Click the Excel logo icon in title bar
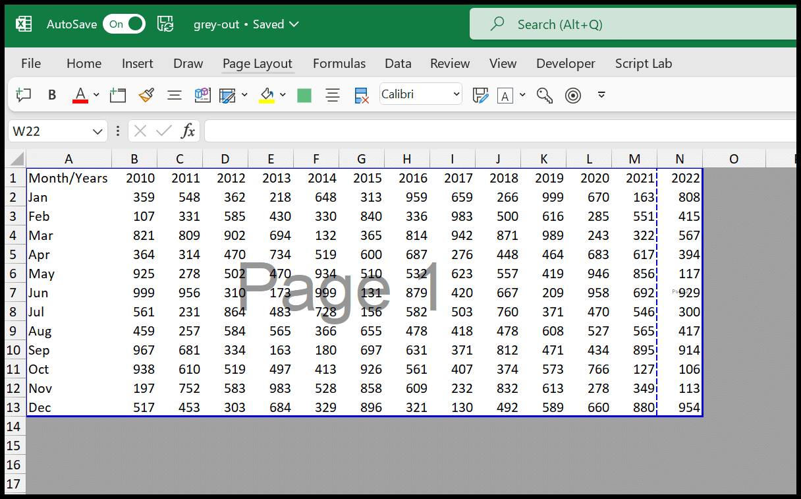 tap(24, 24)
